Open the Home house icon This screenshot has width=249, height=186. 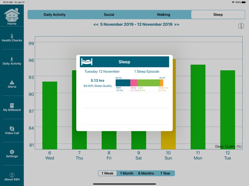pos(12,16)
